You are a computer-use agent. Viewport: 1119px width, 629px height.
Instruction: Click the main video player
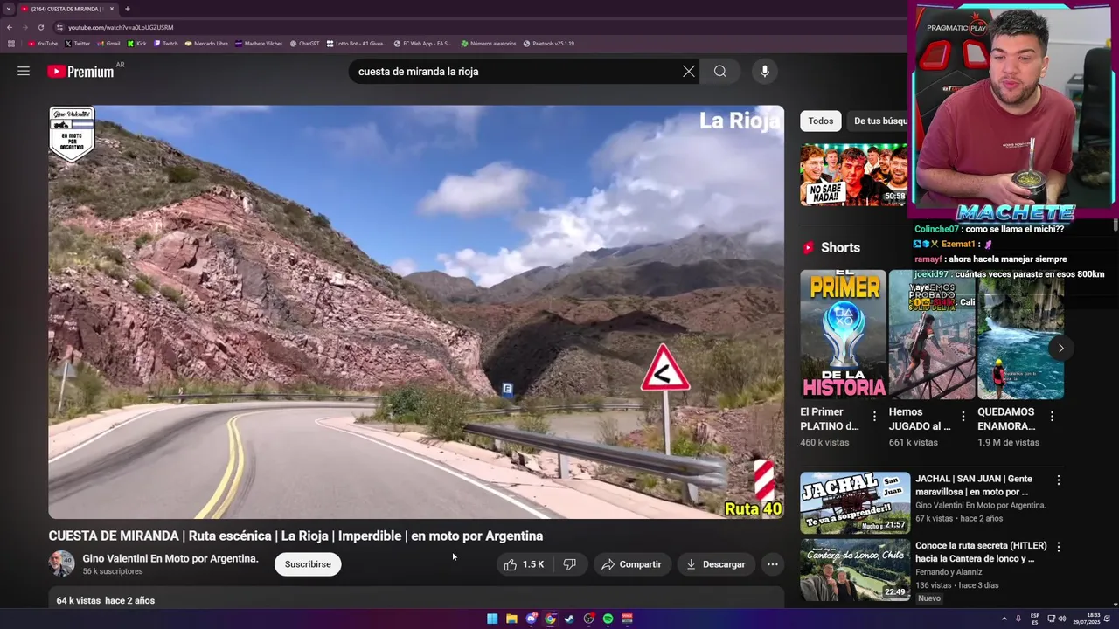(x=416, y=312)
